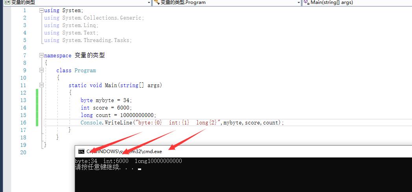Click the 'long count' declaration line

click(118, 115)
